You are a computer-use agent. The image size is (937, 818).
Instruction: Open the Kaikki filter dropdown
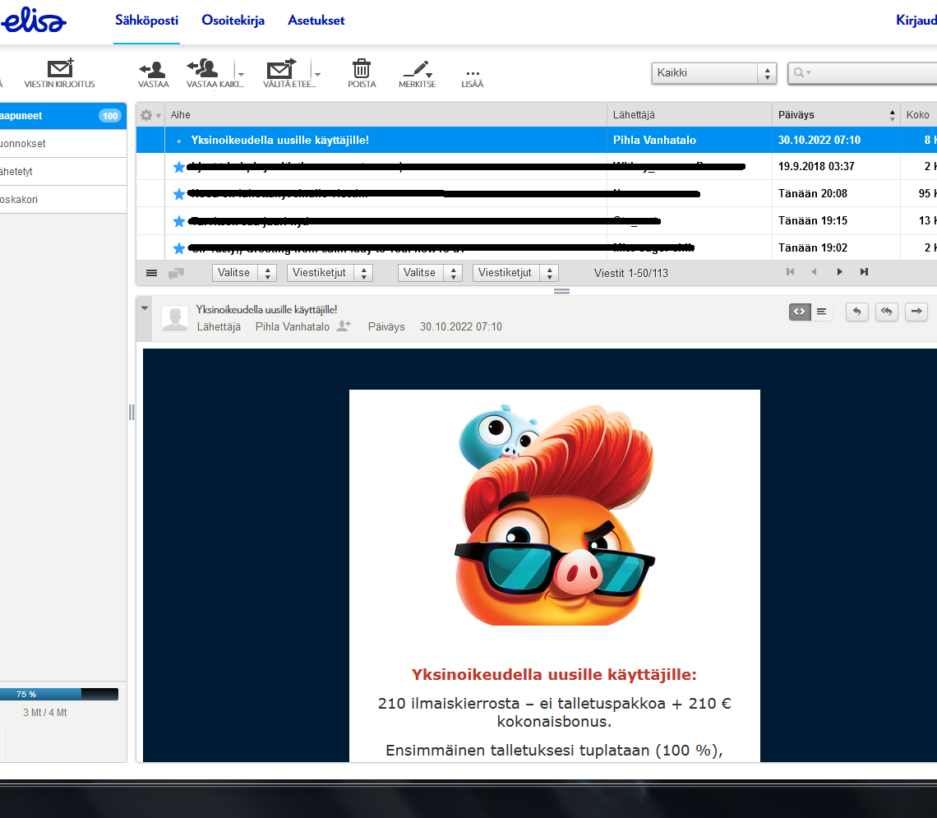point(713,73)
